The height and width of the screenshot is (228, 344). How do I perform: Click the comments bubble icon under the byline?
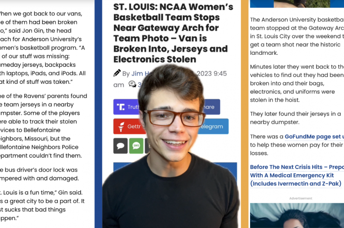pos(132,84)
